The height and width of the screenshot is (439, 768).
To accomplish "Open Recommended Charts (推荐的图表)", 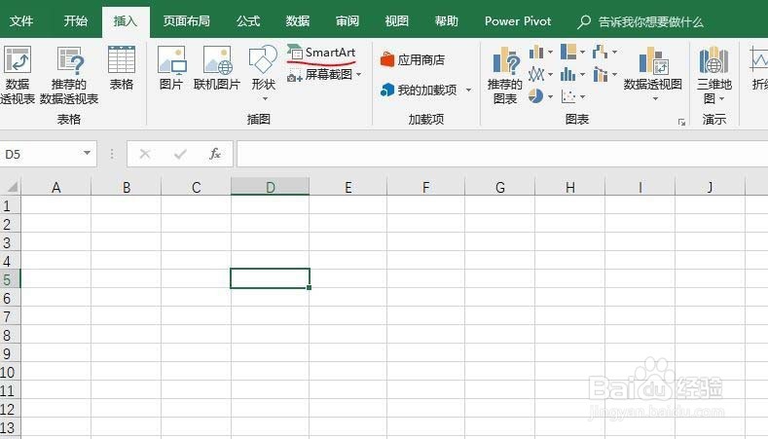I will (x=505, y=75).
